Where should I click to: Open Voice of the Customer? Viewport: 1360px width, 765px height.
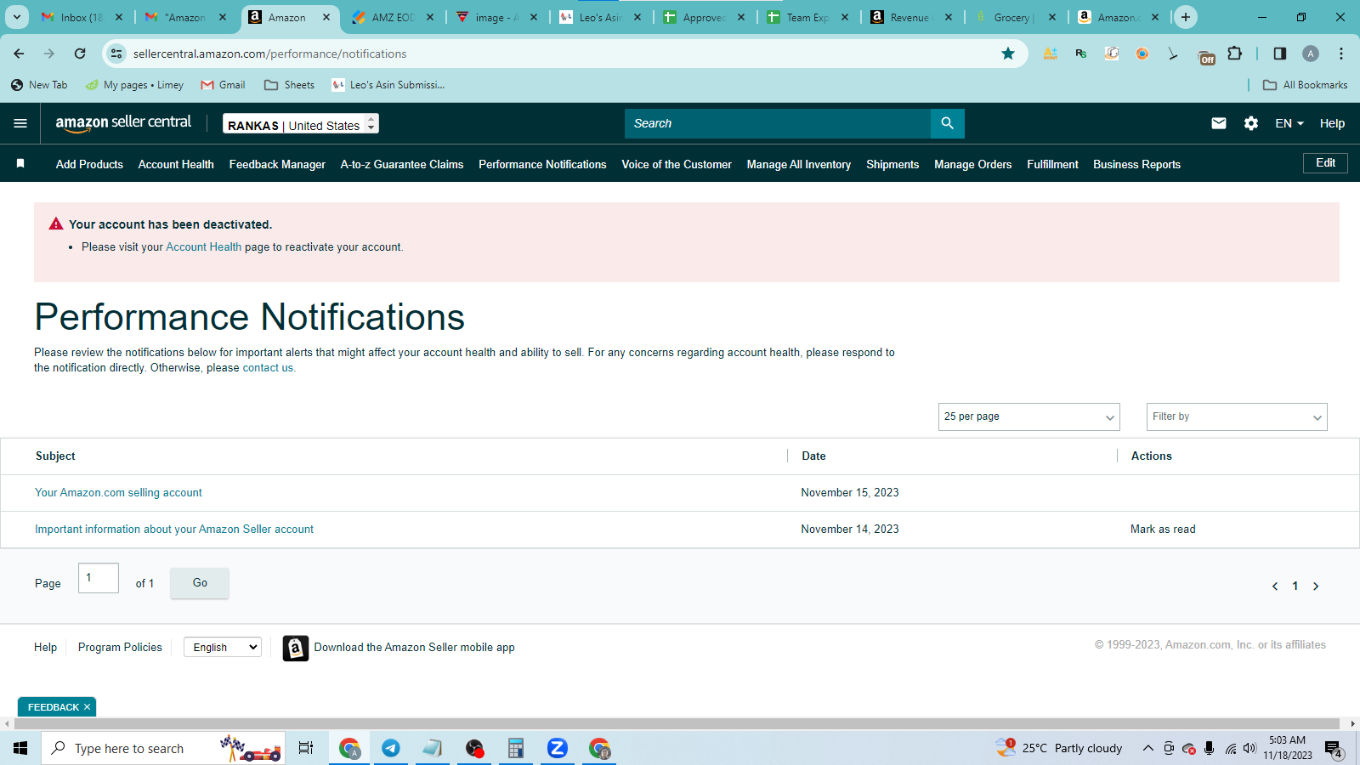pyautogui.click(x=677, y=164)
